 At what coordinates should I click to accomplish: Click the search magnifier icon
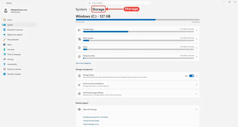90,3
